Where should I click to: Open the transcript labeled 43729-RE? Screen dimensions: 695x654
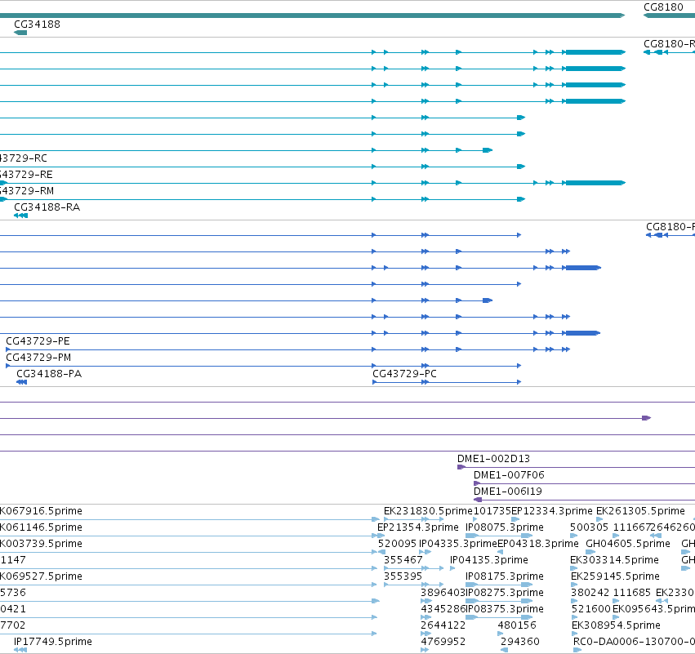(25, 175)
